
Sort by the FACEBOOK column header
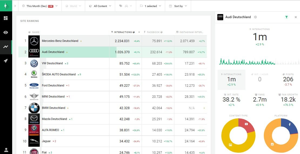click(x=153, y=32)
